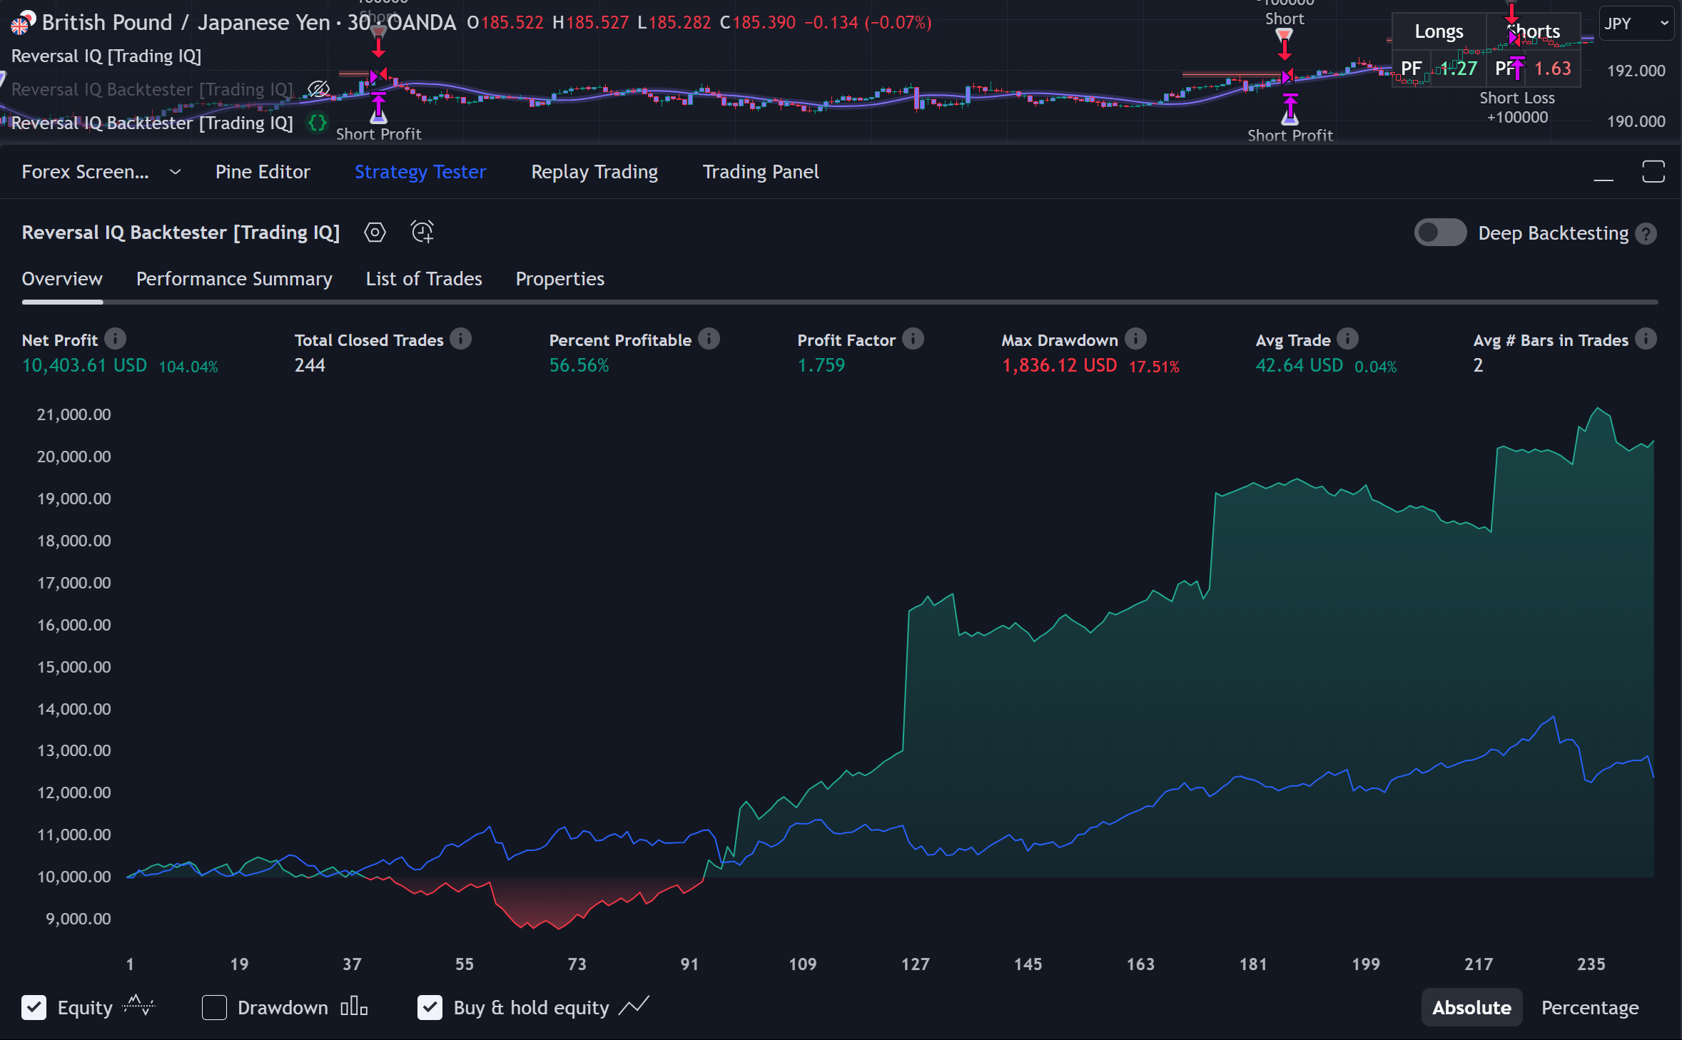The width and height of the screenshot is (1682, 1040).
Task: Click Short Loss +100000 trade label
Action: click(1517, 108)
